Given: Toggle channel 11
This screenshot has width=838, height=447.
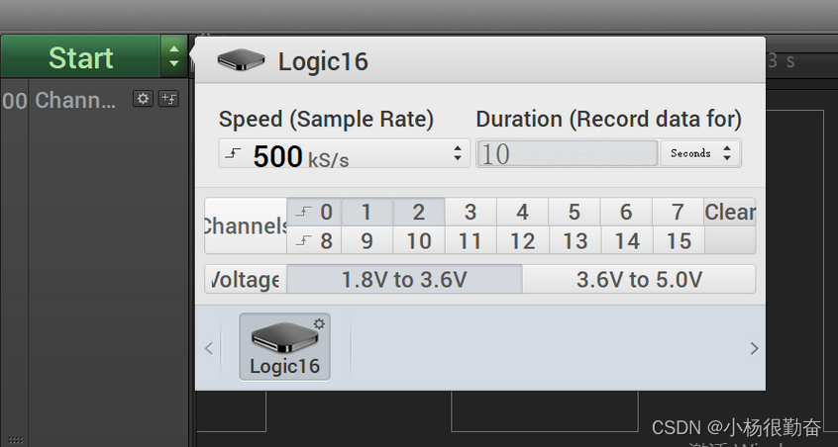Looking at the screenshot, I should pos(471,240).
